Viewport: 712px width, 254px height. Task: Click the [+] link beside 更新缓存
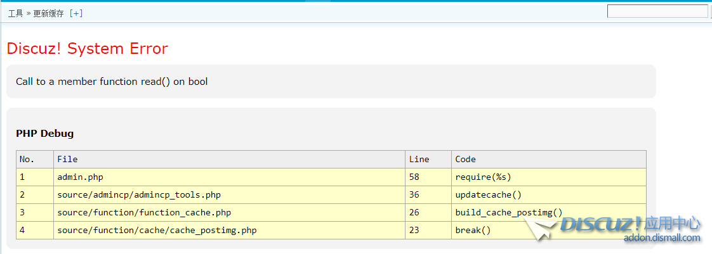(x=76, y=13)
